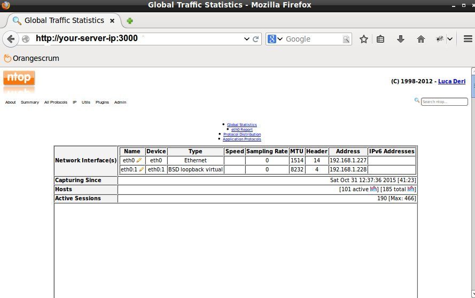The image size is (475, 298).
Task: Open the IP menu
Action: point(74,103)
